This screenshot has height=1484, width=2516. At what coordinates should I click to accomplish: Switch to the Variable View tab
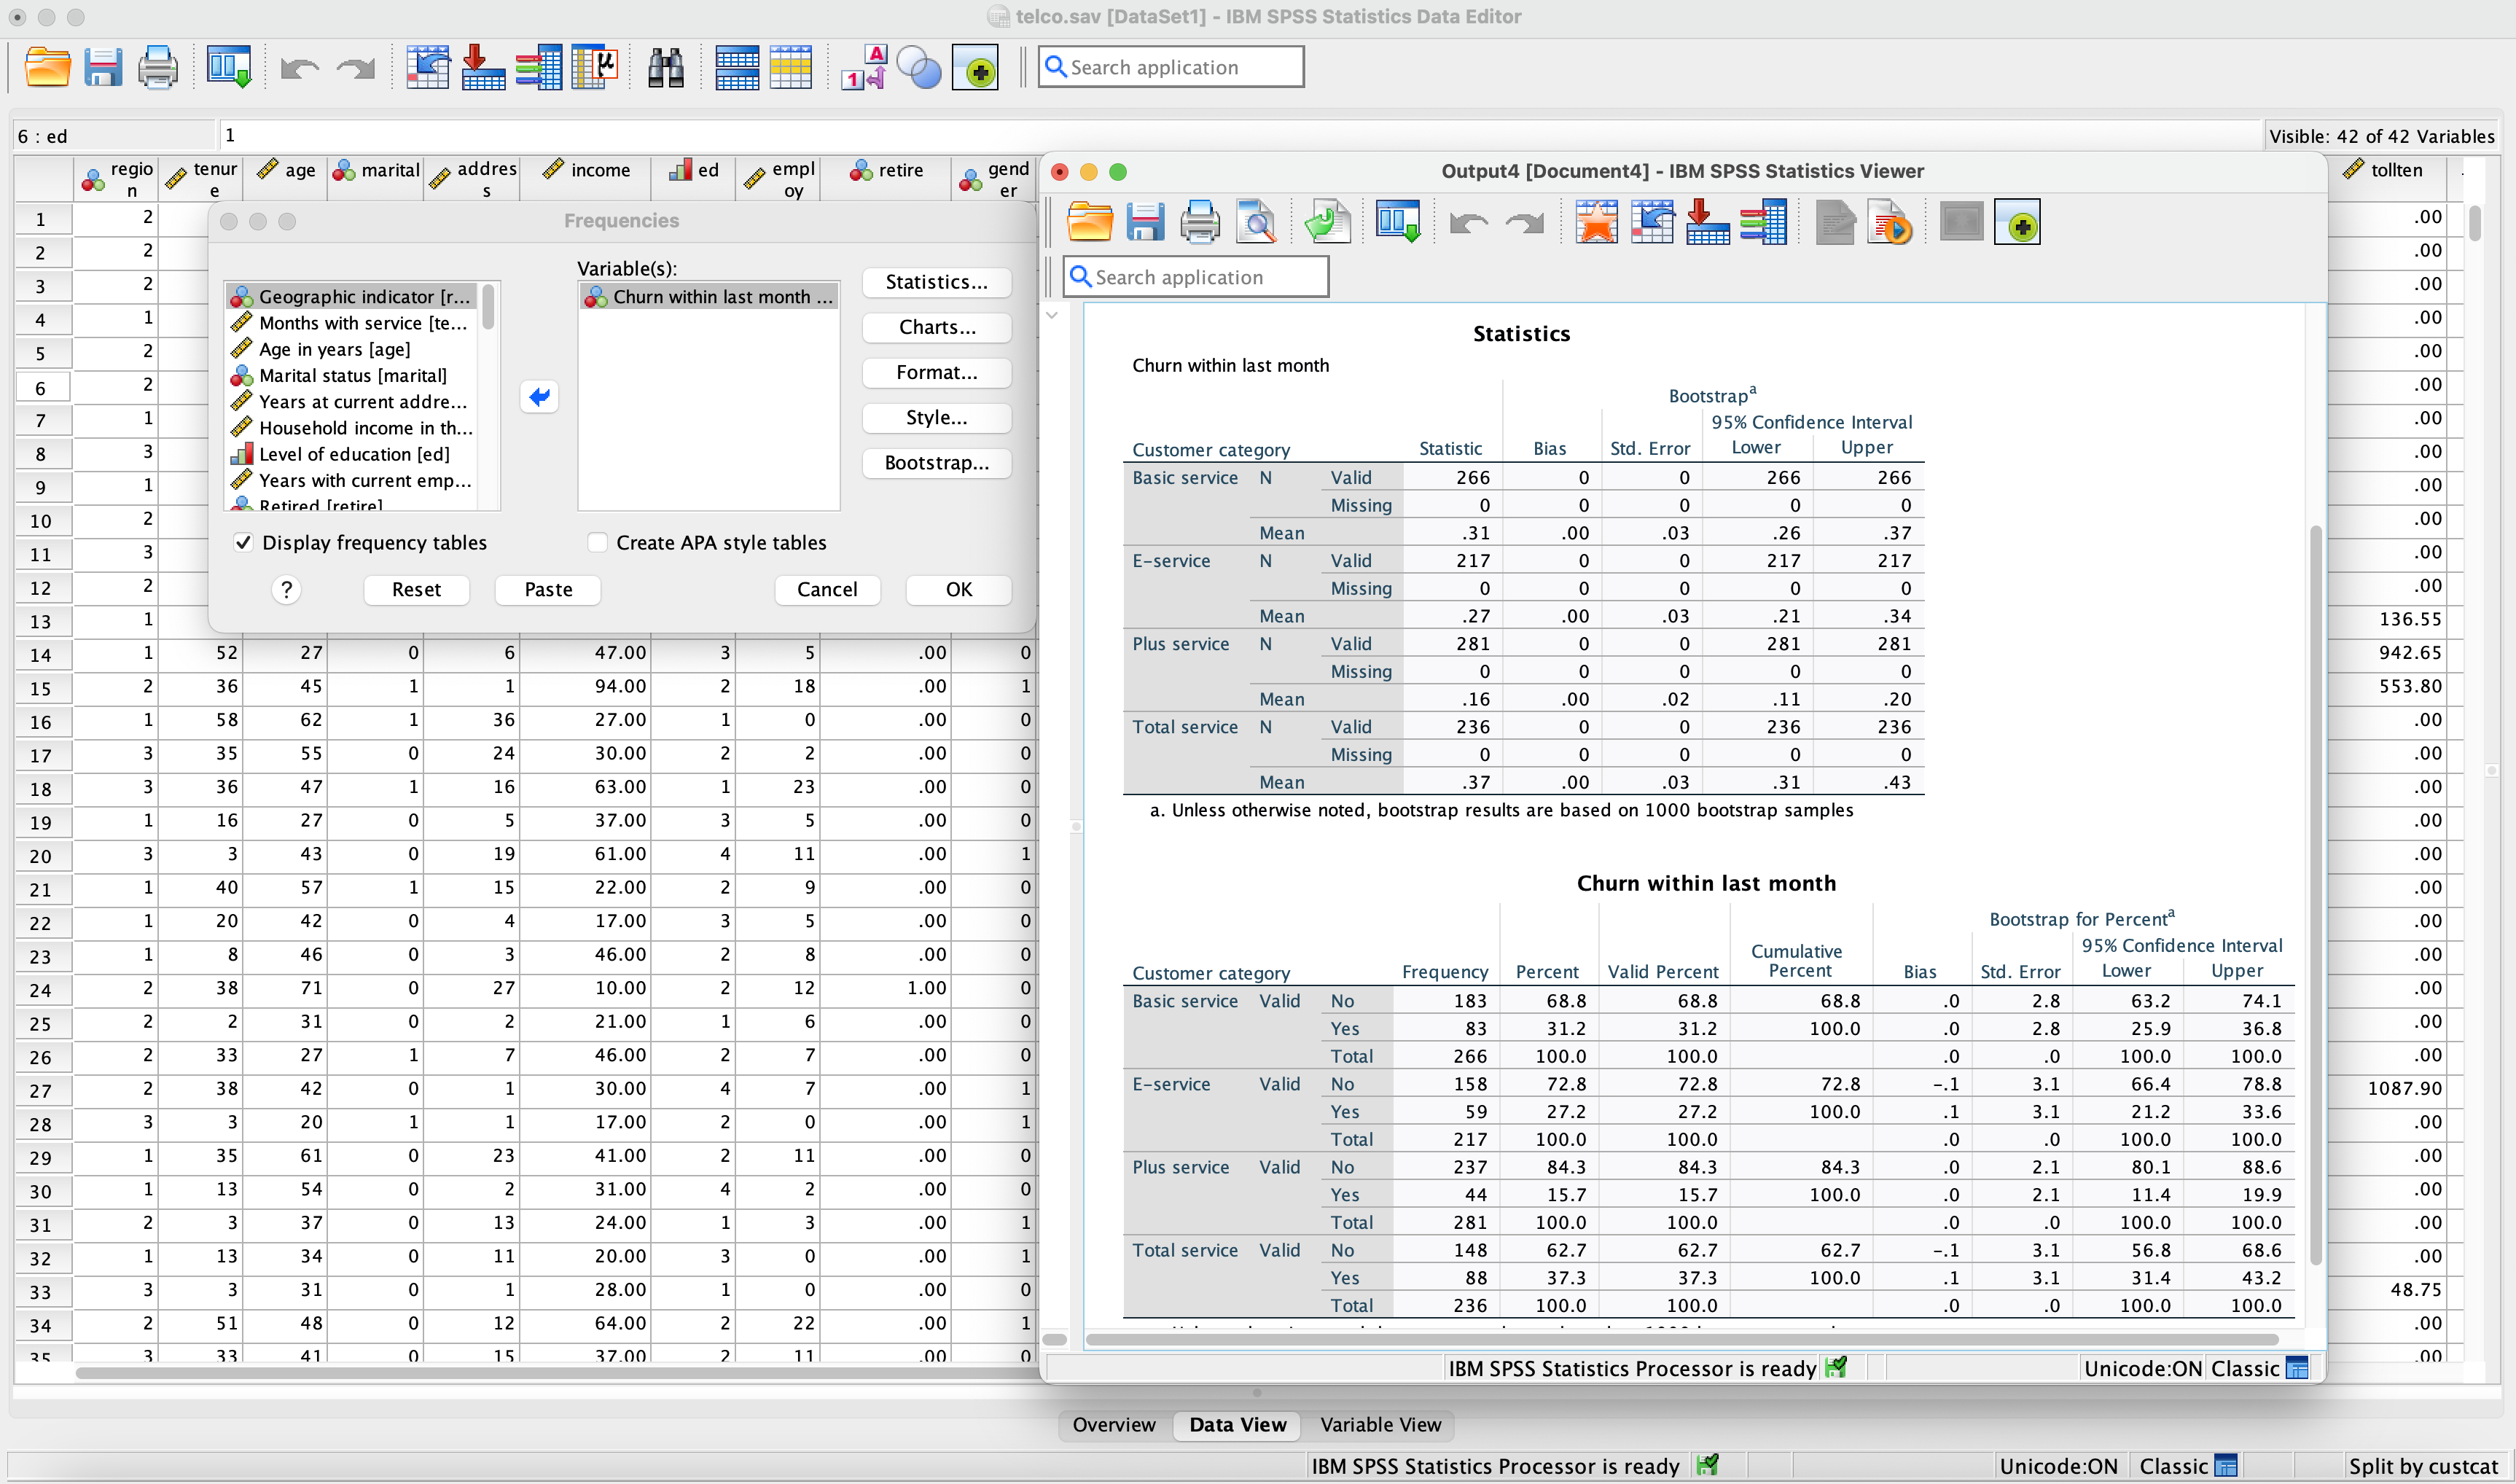1380,1425
